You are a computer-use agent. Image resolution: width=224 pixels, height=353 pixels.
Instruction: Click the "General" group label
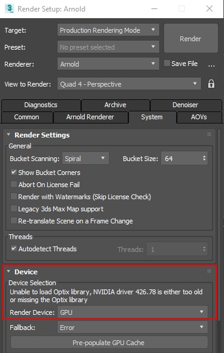(20, 146)
